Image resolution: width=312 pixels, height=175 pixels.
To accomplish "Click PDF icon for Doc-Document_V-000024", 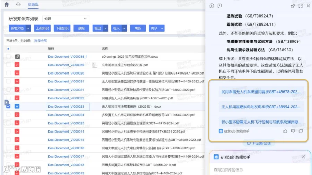I will coord(17,115).
